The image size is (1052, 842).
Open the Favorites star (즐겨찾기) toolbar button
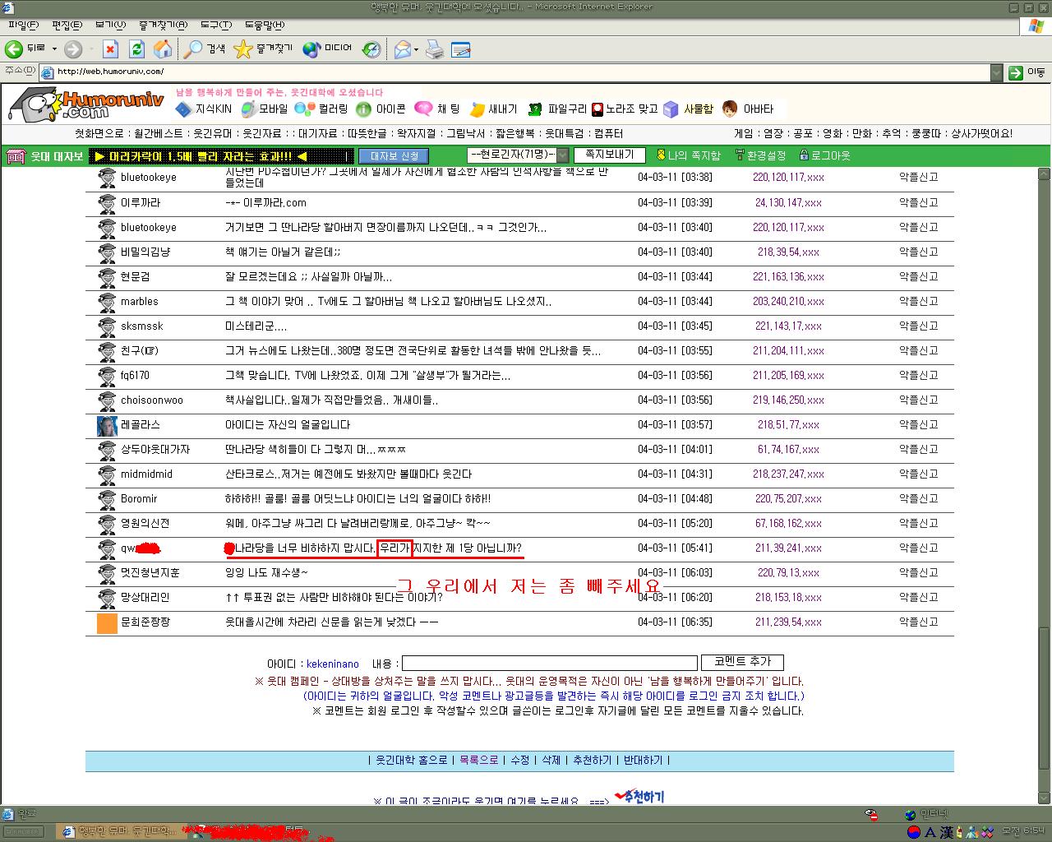[x=263, y=49]
